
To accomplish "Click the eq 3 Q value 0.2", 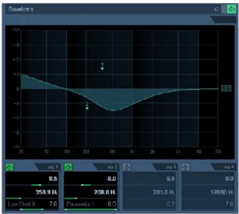I will coord(170,204).
